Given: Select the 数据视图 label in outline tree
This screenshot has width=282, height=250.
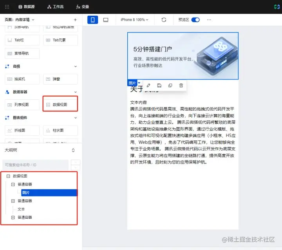Looking at the screenshot, I should 20,176.
